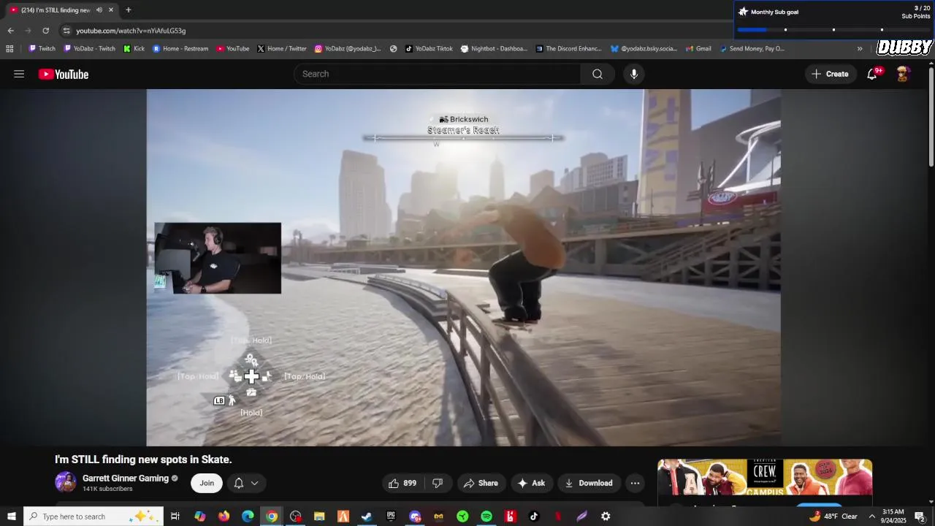Click the page vertical scrollbar

click(x=931, y=117)
